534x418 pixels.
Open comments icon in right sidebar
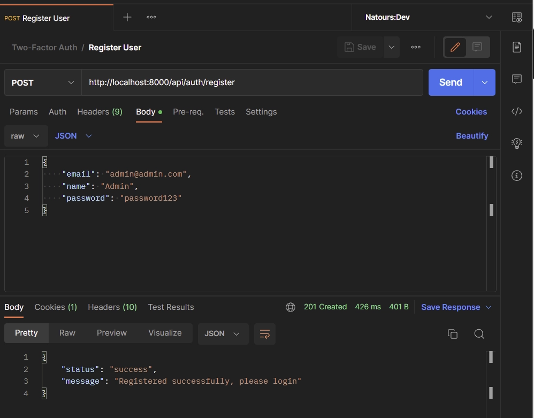(517, 79)
